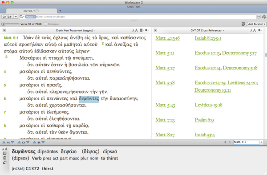The width and height of the screenshot is (267, 175).
Task: Open the Psalm 6:9 cross reference
Action: [x=204, y=120]
